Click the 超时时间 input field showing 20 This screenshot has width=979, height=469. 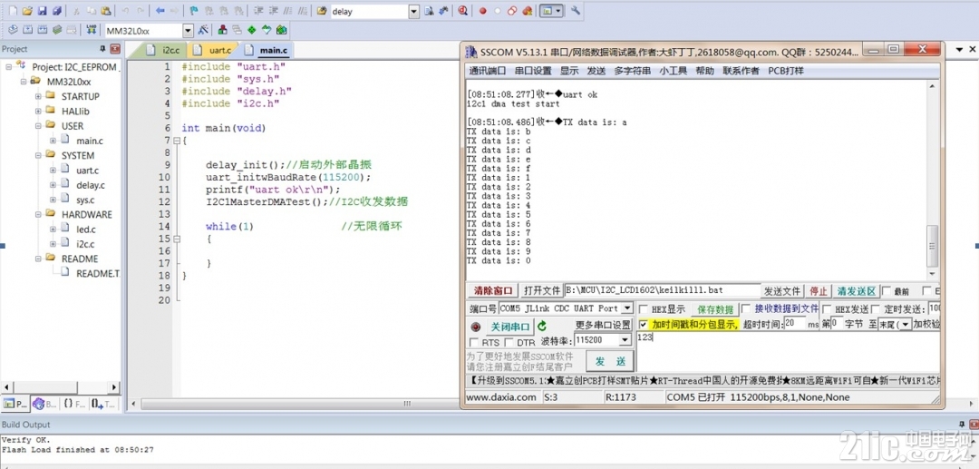[793, 324]
